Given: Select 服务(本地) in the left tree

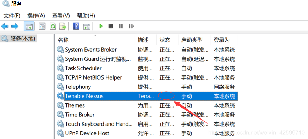Looking at the screenshot, I should click(x=19, y=39).
